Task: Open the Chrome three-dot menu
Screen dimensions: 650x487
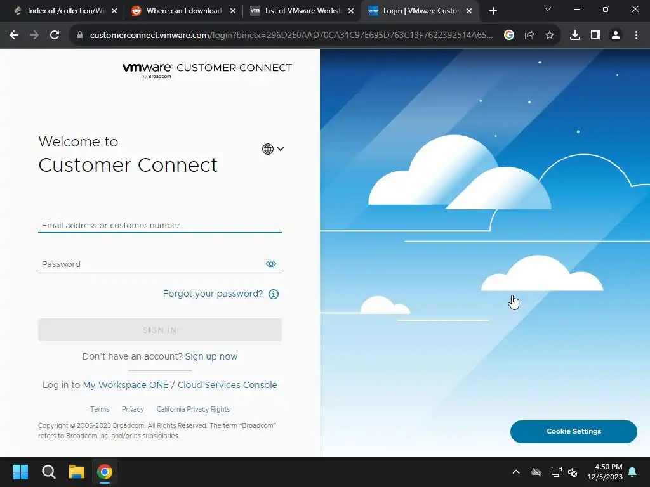Action: (x=636, y=36)
